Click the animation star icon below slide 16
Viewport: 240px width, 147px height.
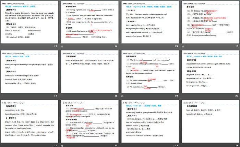coord(183,46)
